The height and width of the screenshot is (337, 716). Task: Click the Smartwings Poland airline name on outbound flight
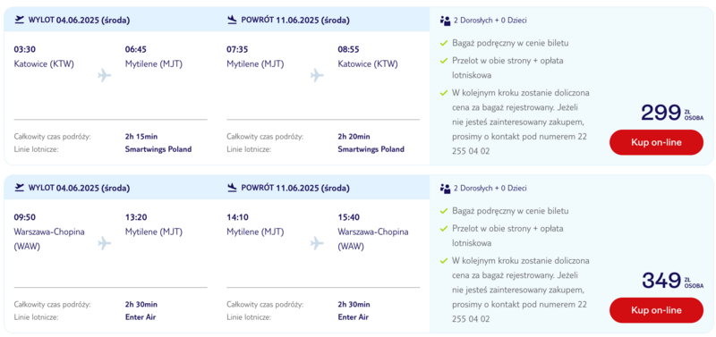pyautogui.click(x=158, y=149)
